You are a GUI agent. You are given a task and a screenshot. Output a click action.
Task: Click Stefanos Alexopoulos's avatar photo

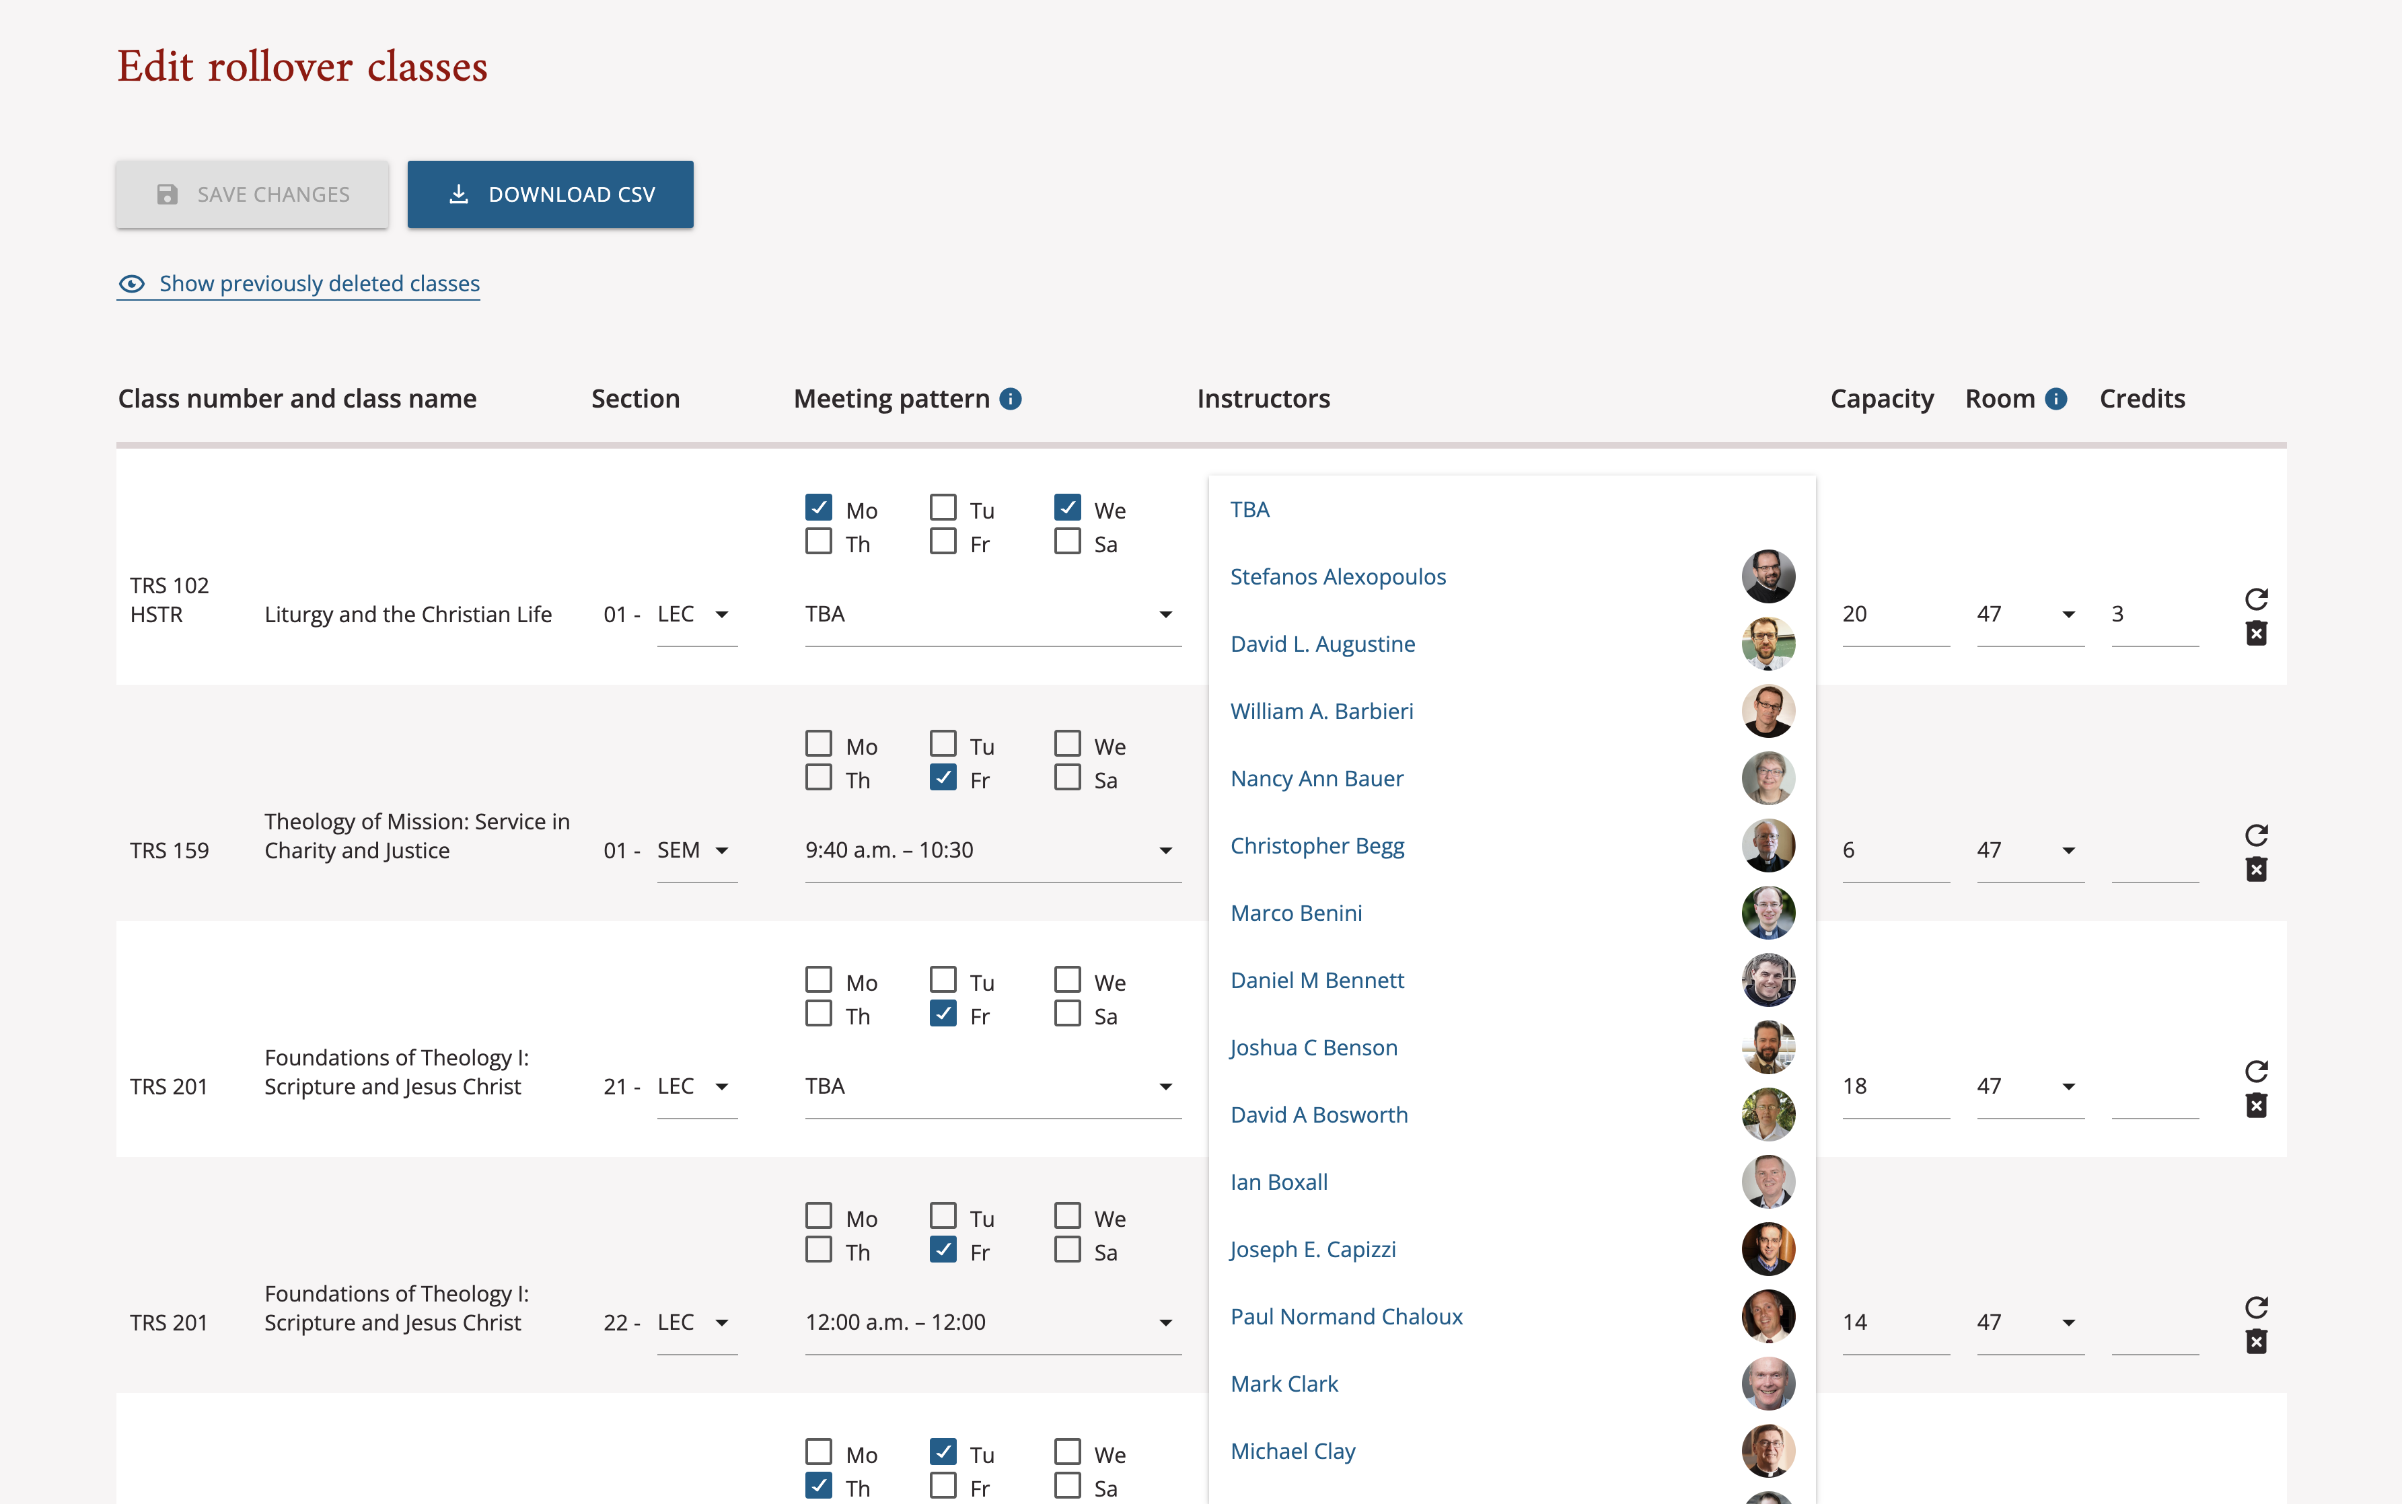point(1768,577)
